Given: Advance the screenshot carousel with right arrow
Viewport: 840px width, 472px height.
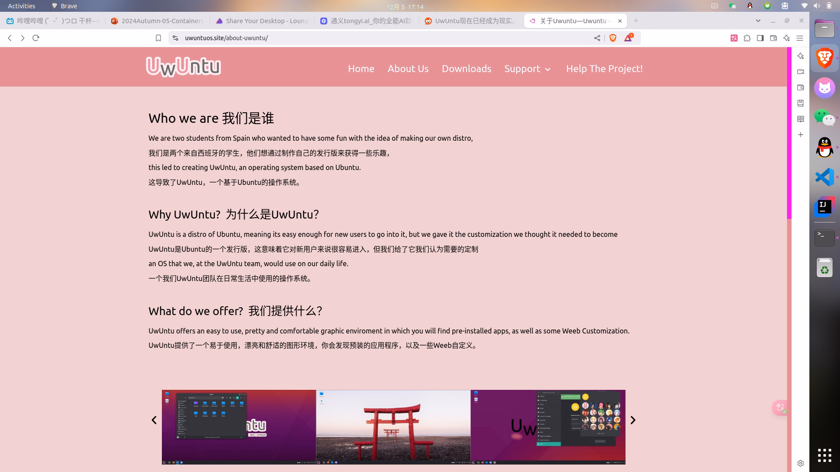Looking at the screenshot, I should click(x=633, y=420).
